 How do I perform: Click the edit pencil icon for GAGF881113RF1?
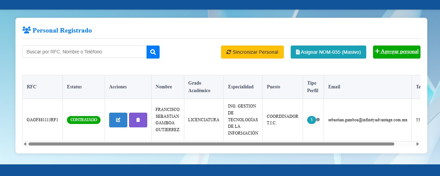click(x=118, y=120)
